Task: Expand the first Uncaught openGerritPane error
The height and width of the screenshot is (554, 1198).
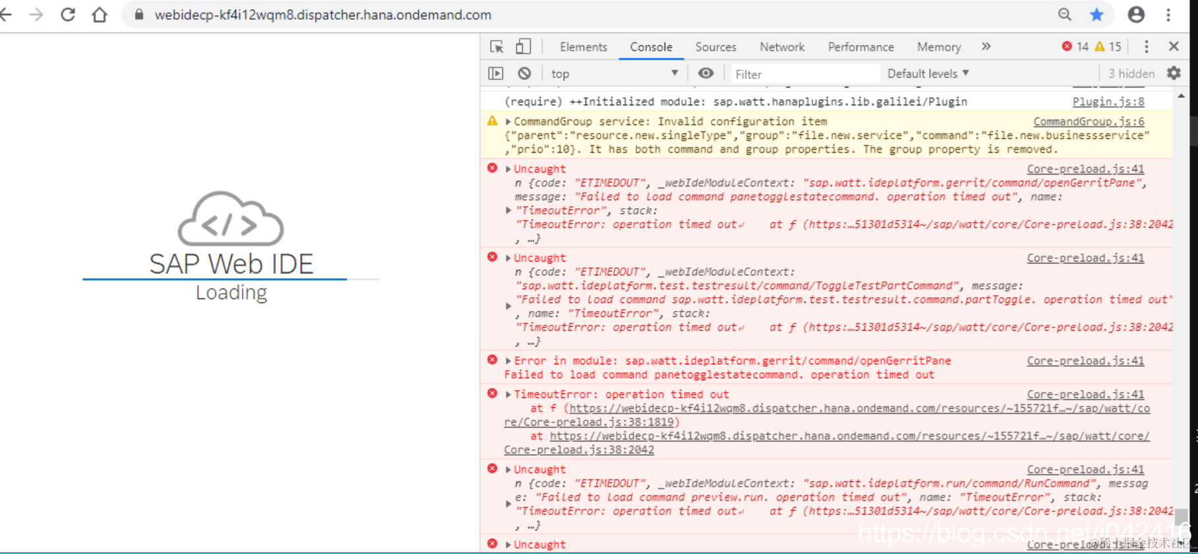Action: [508, 169]
